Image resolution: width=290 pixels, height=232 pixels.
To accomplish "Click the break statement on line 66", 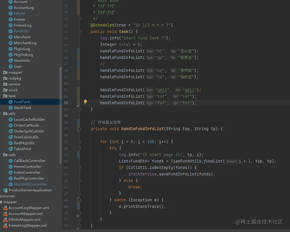I will [x=135, y=187].
